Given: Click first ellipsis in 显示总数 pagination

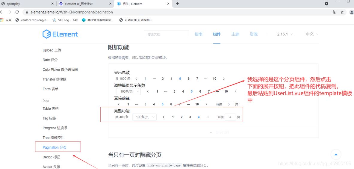Looking at the screenshot, I should pos(155,79).
